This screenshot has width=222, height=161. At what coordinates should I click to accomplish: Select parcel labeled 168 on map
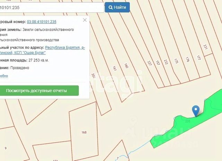coord(84,132)
